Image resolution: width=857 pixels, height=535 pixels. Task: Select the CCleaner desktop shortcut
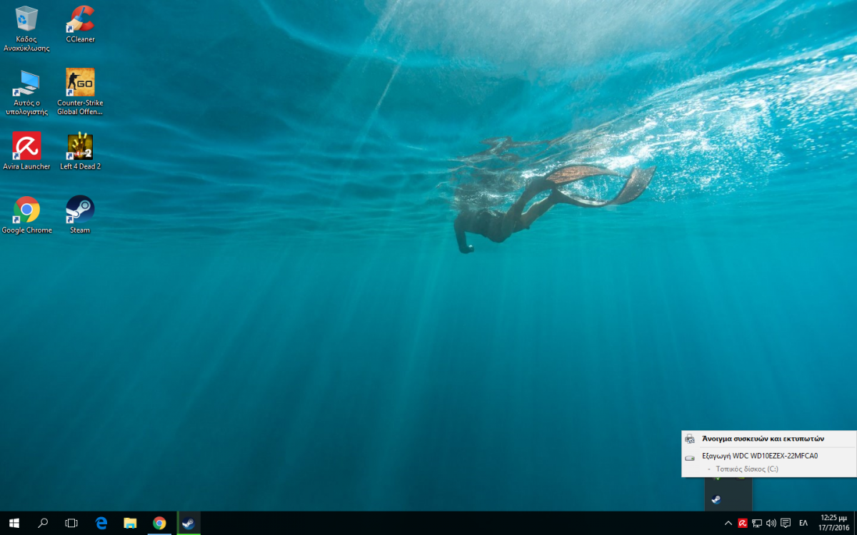(80, 24)
